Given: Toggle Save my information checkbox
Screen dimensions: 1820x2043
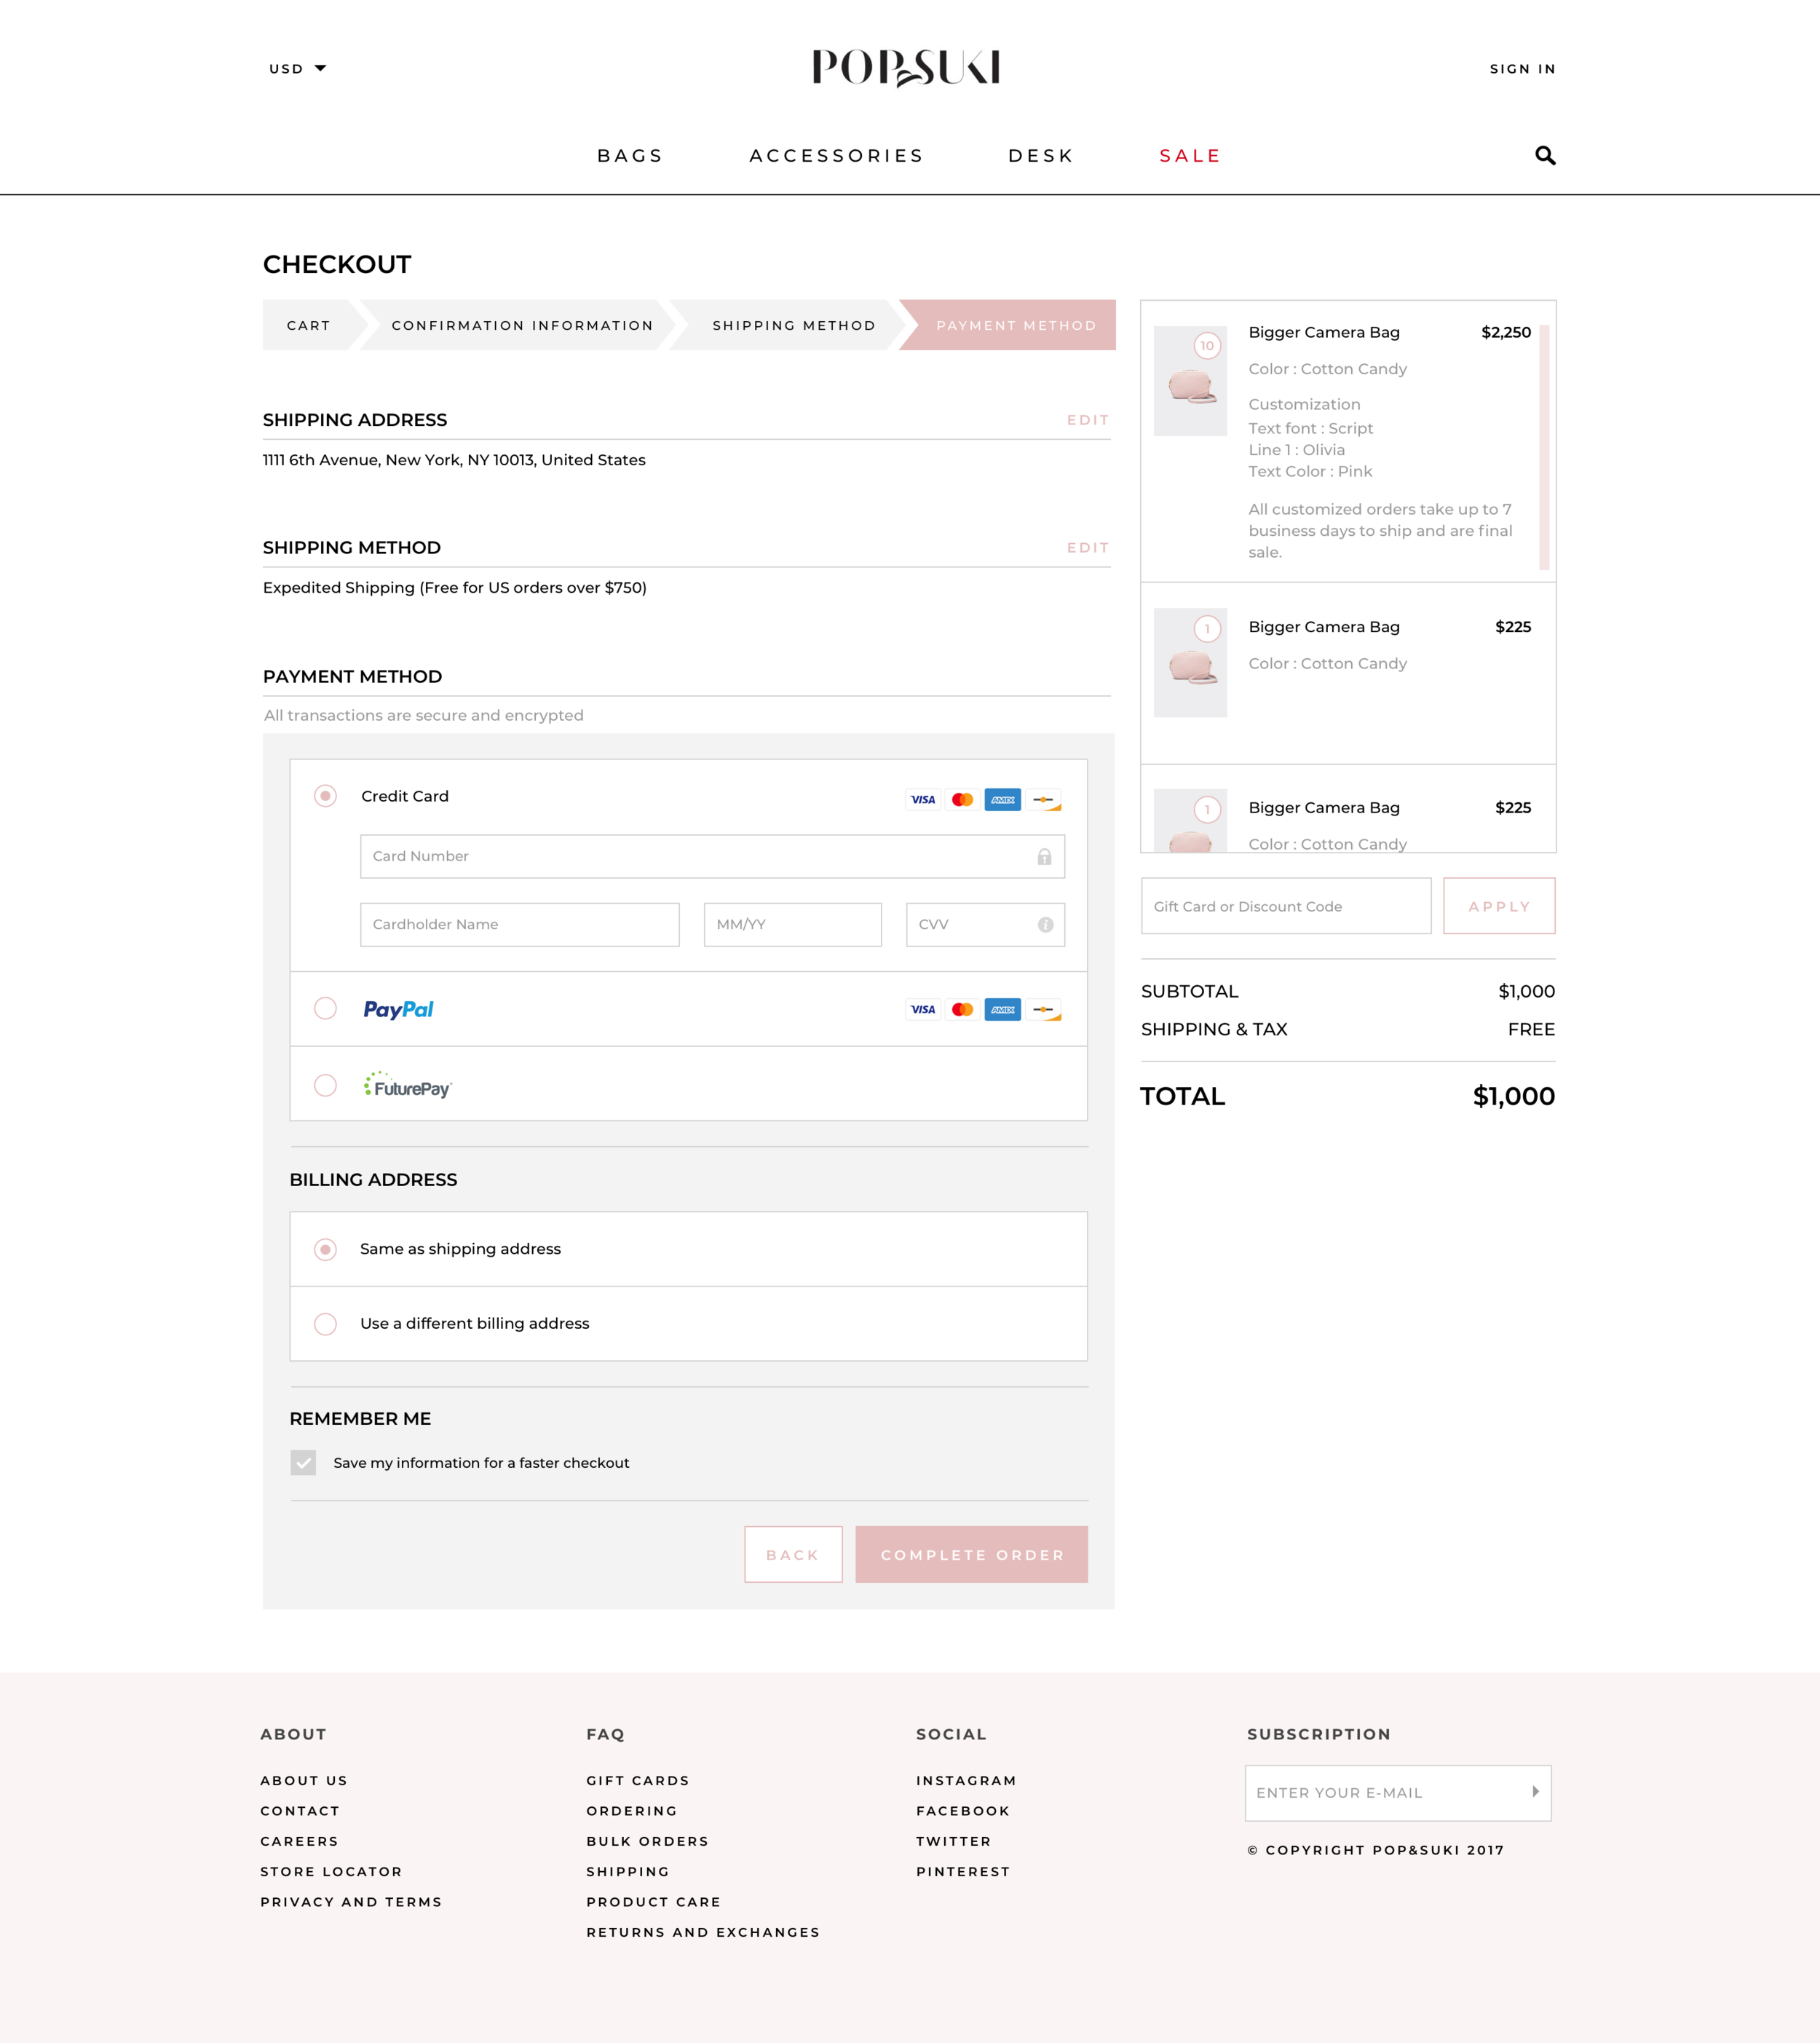Looking at the screenshot, I should (303, 1463).
